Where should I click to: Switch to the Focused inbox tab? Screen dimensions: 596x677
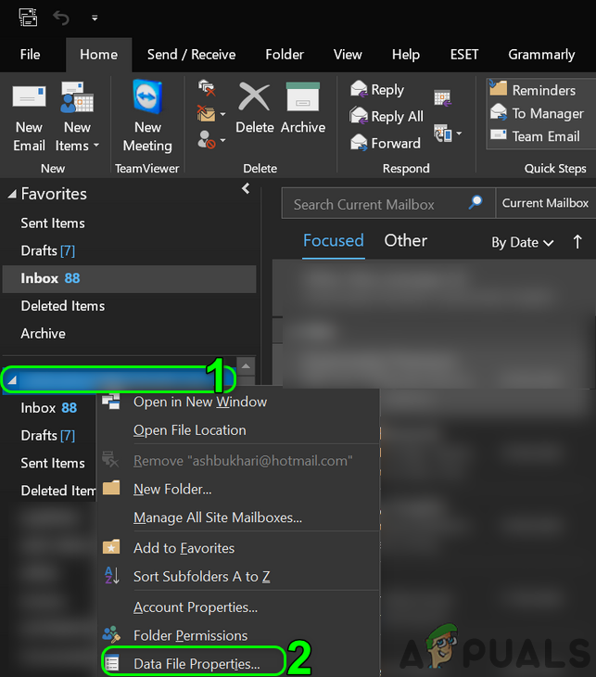click(x=333, y=241)
